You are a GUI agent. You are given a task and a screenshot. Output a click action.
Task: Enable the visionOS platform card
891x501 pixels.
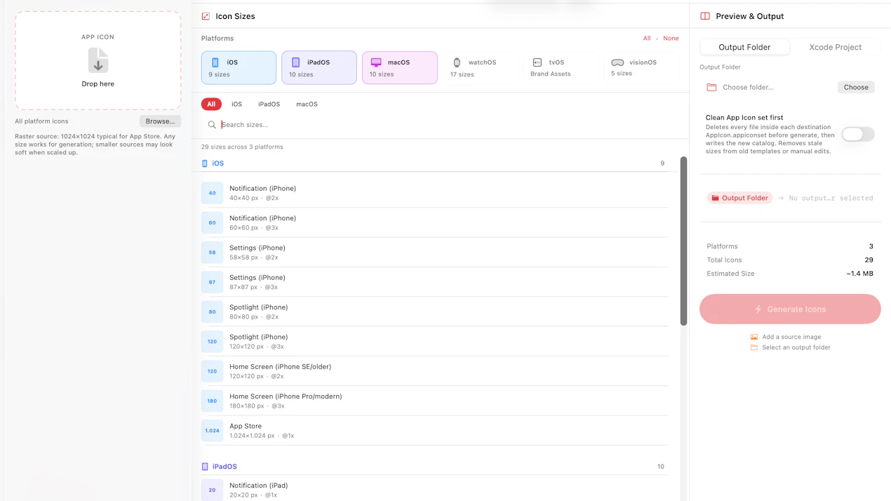pos(641,67)
